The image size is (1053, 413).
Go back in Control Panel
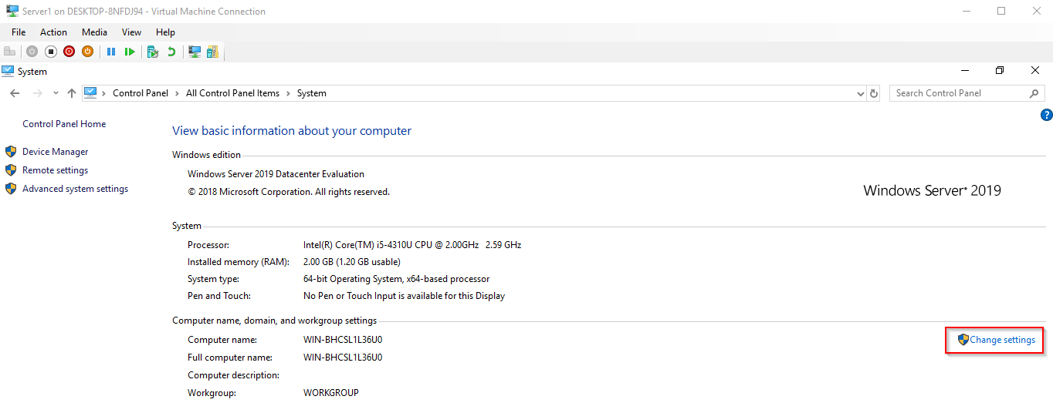[x=15, y=93]
